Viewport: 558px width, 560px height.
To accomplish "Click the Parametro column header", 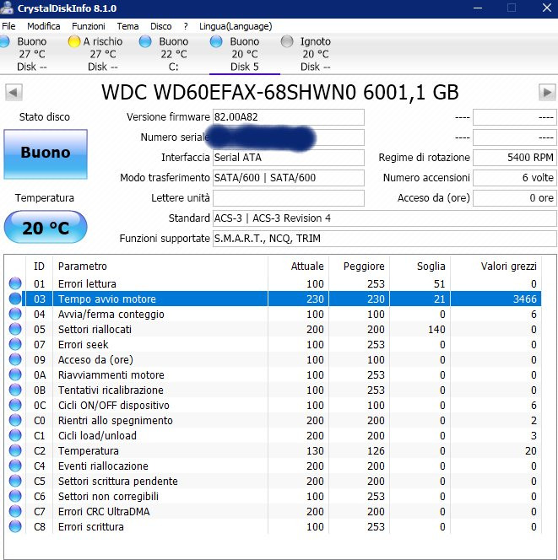I will [160, 266].
